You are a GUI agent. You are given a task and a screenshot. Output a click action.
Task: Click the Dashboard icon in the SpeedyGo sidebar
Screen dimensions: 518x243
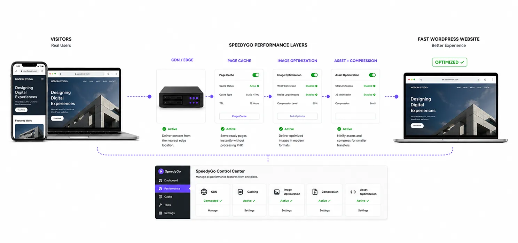160,181
